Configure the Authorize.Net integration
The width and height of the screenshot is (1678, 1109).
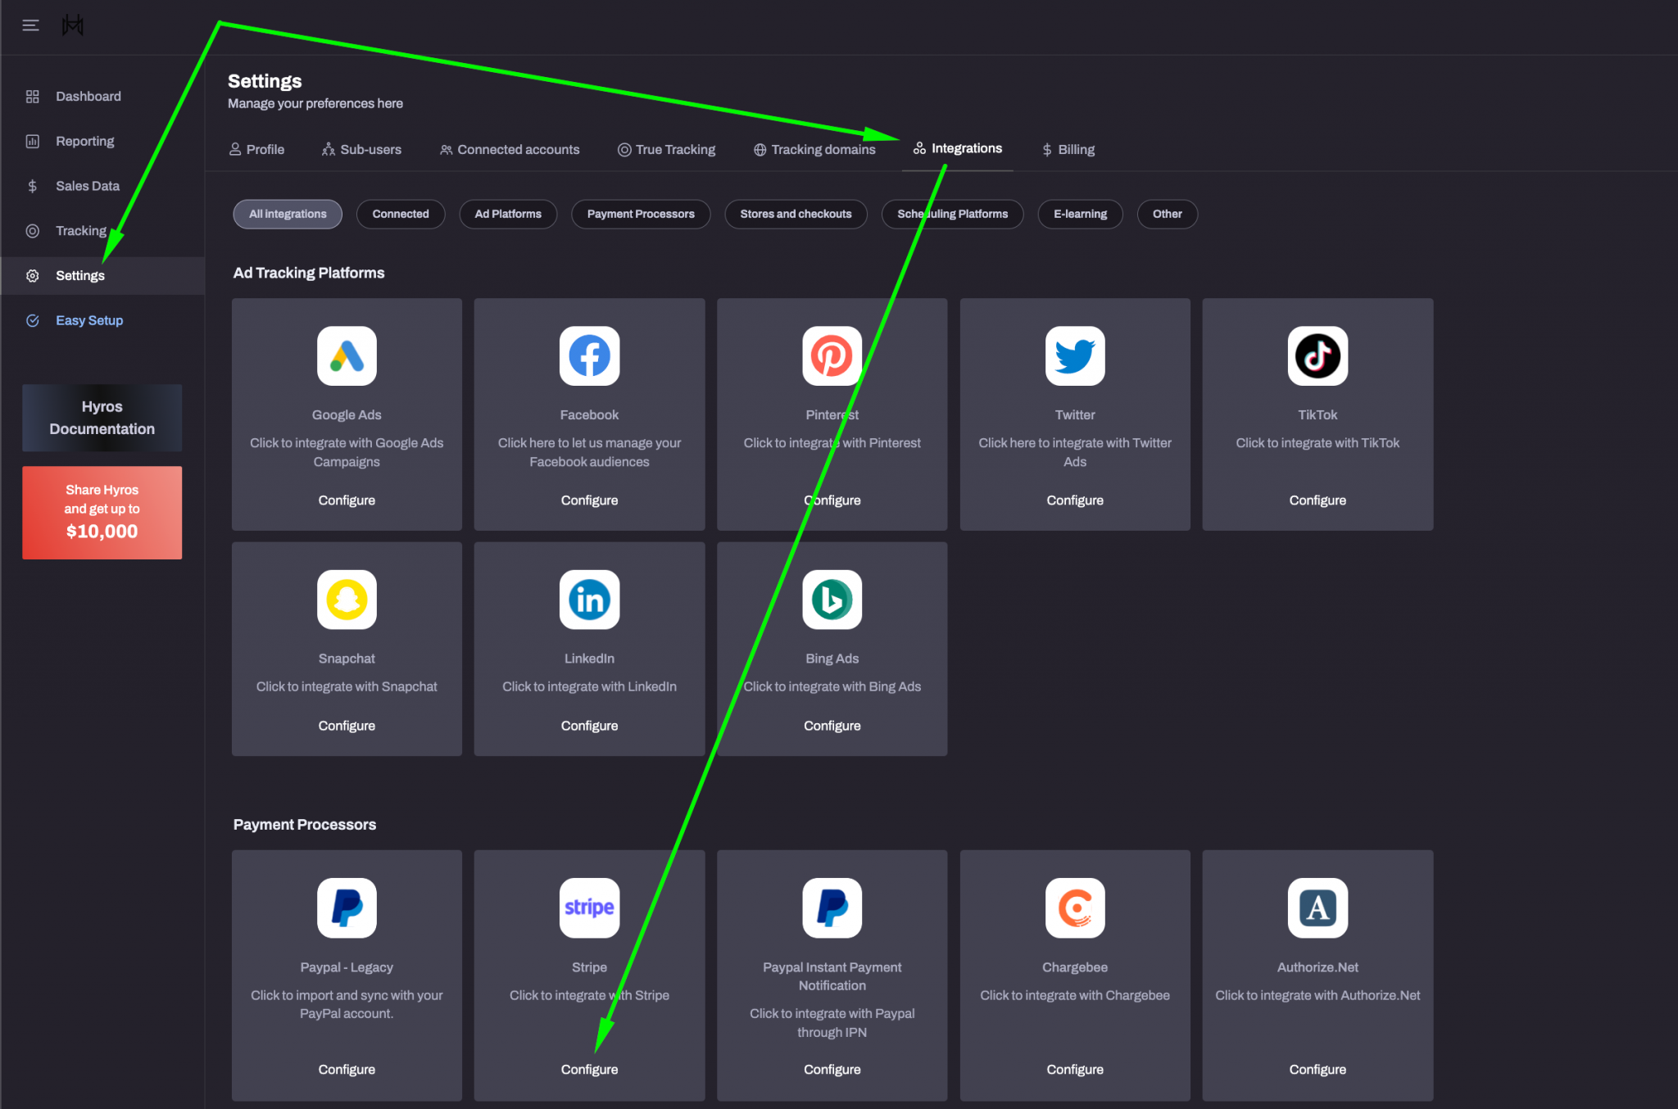(x=1317, y=1069)
